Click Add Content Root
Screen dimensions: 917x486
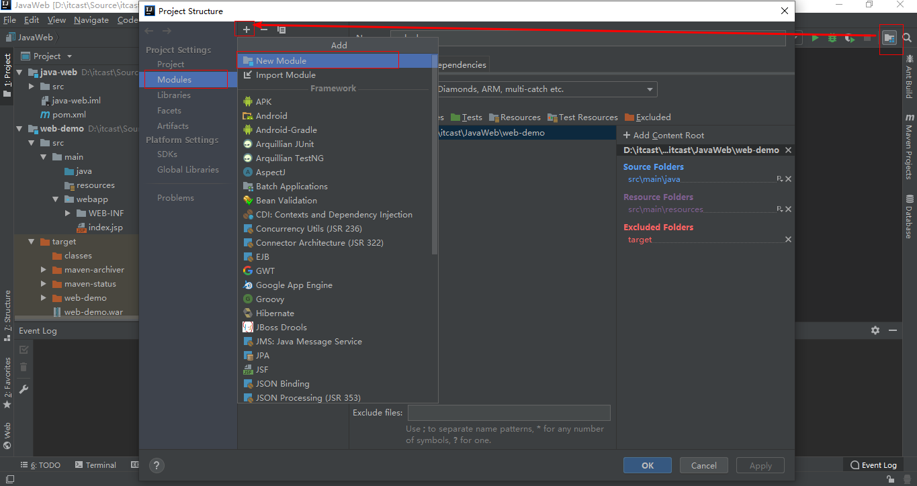(x=664, y=136)
